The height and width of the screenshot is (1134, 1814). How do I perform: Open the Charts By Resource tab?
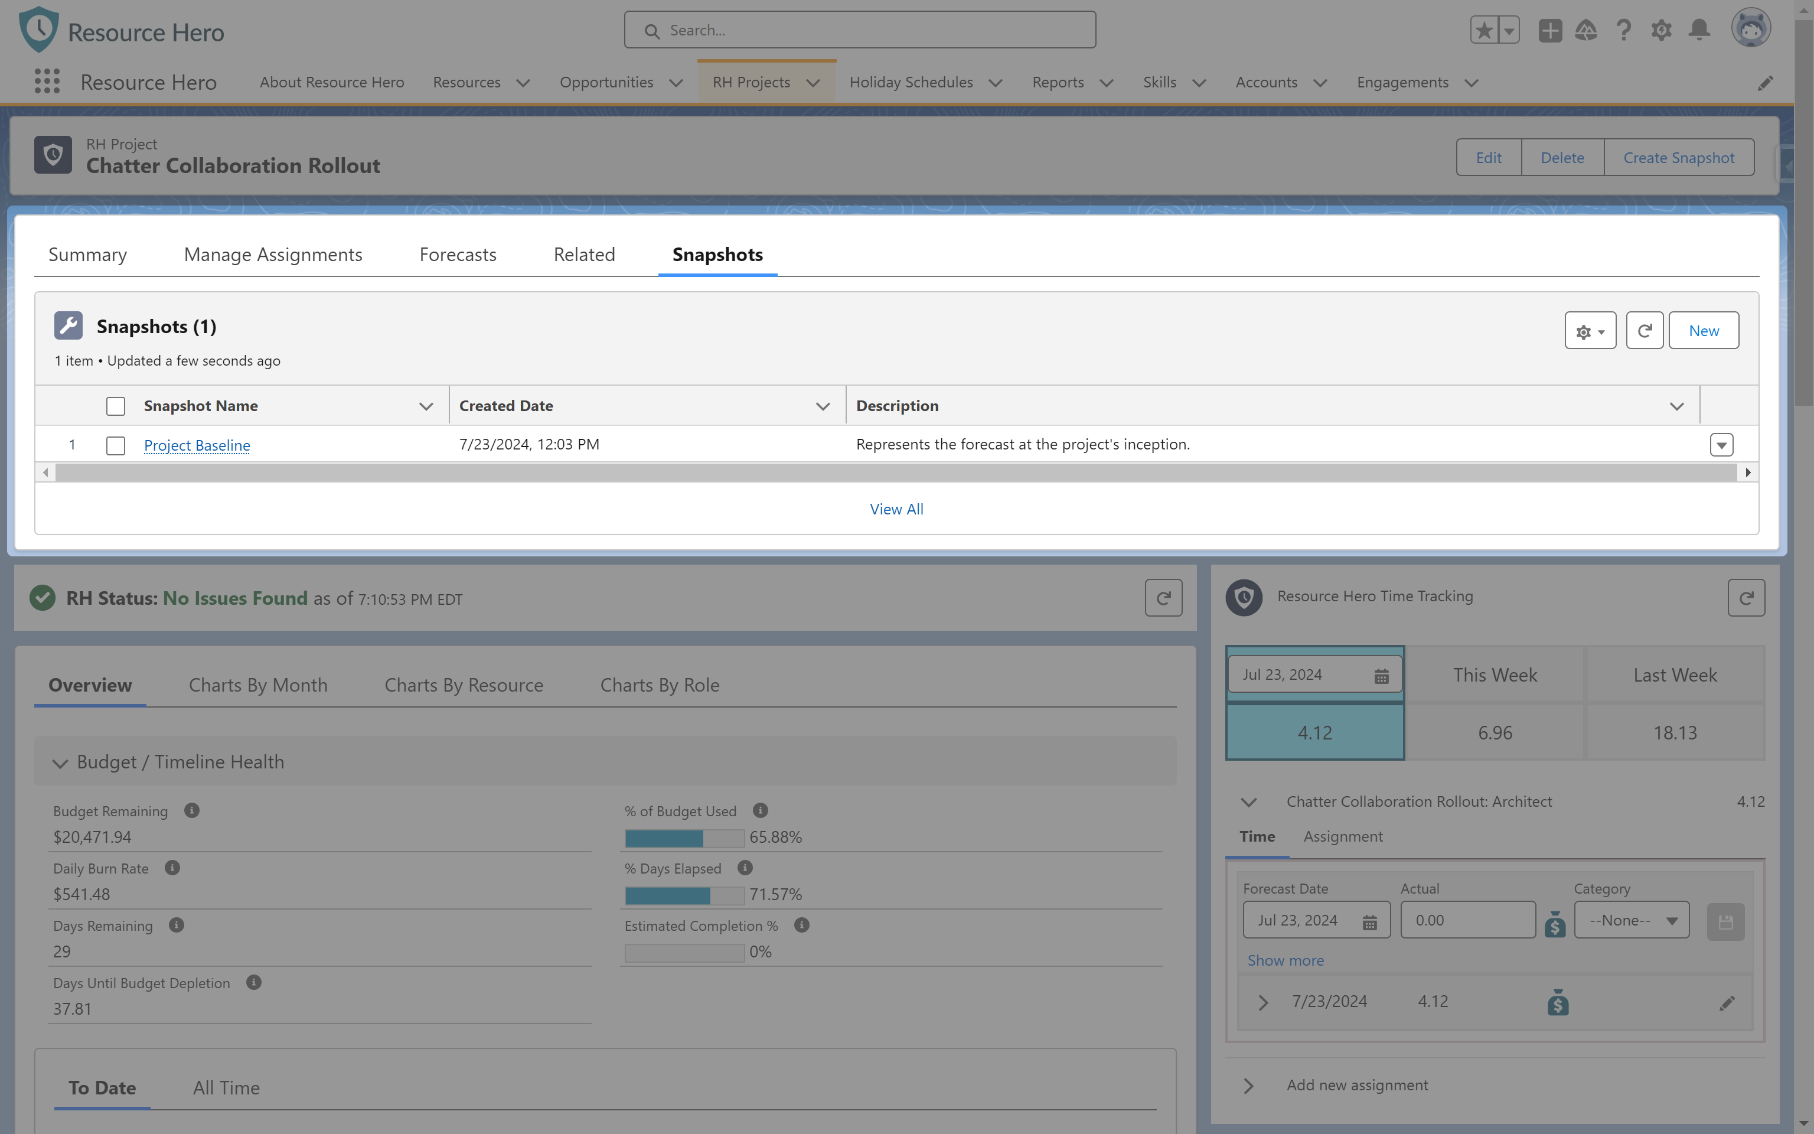pyautogui.click(x=464, y=685)
